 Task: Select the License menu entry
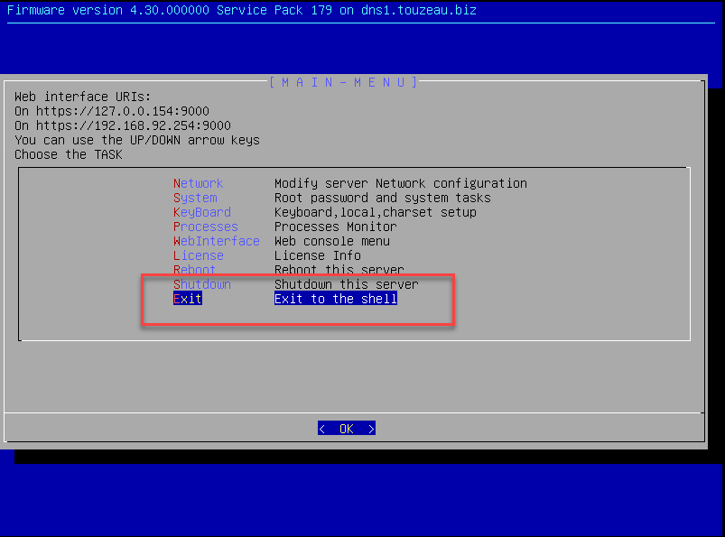pos(198,255)
